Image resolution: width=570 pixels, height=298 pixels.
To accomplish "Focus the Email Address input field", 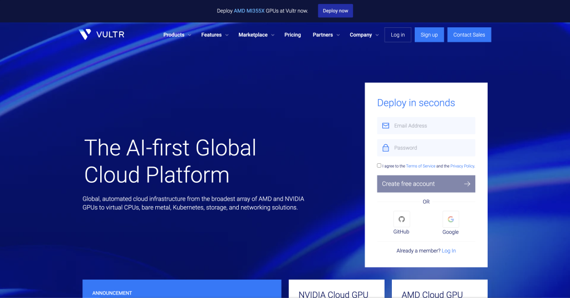I will (432, 126).
